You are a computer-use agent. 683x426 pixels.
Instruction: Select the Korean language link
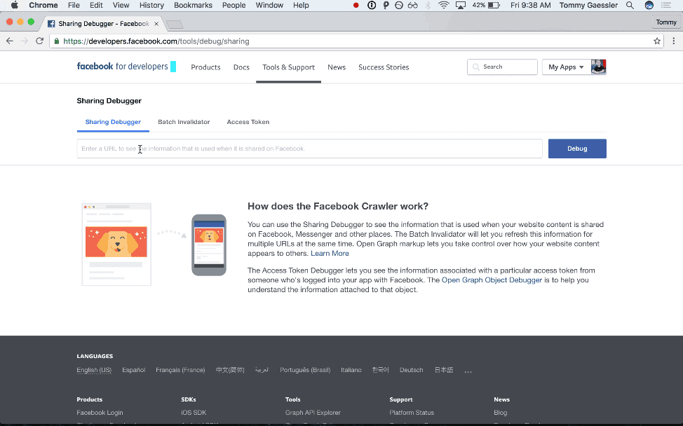coord(380,371)
